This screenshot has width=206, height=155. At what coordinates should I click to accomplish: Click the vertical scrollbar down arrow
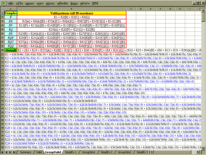click(x=204, y=148)
